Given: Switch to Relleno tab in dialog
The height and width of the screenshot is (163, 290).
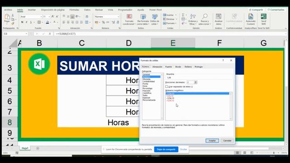Looking at the screenshot, I should 188,67.
